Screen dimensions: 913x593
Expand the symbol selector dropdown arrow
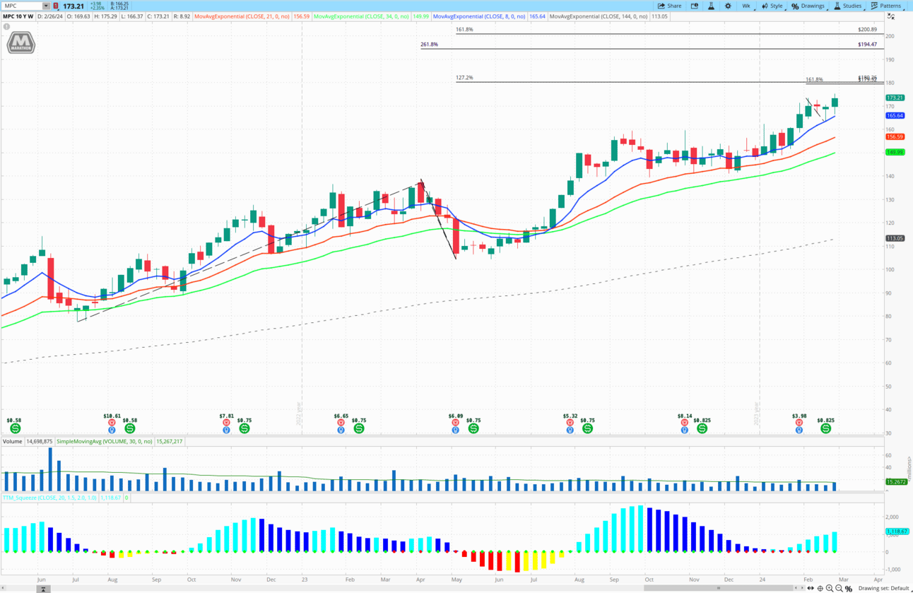(x=47, y=6)
